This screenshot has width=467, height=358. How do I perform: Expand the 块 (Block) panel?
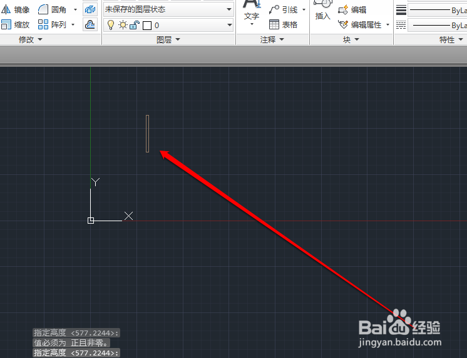351,39
